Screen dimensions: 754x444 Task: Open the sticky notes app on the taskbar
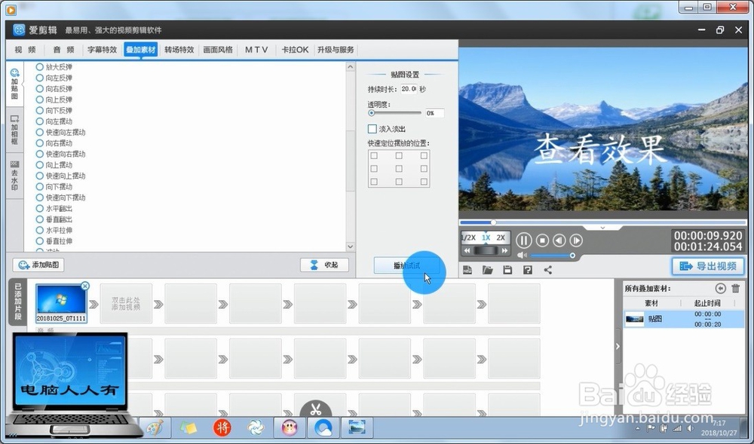(188, 427)
